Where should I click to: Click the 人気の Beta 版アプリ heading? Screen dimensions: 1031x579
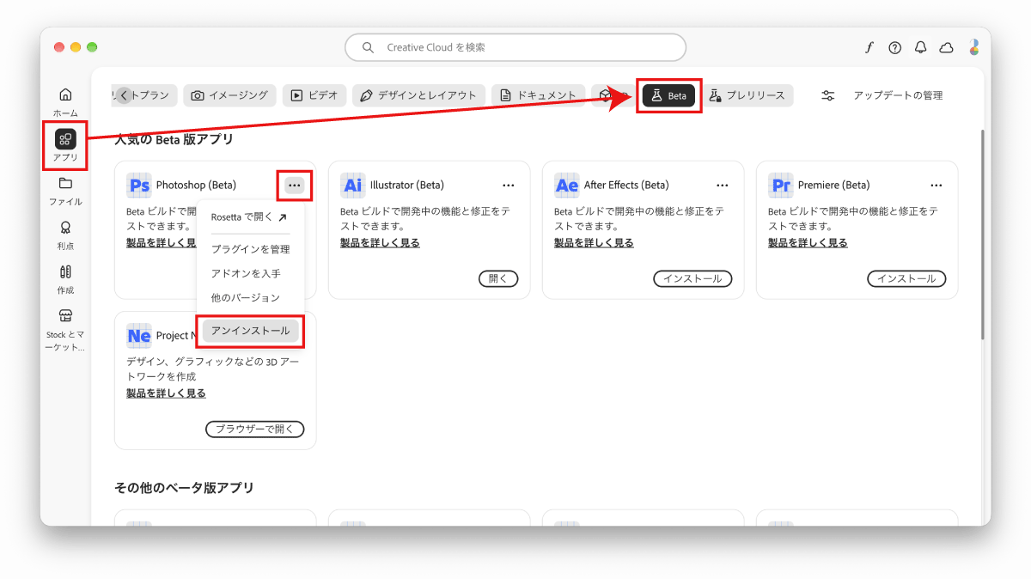click(174, 139)
